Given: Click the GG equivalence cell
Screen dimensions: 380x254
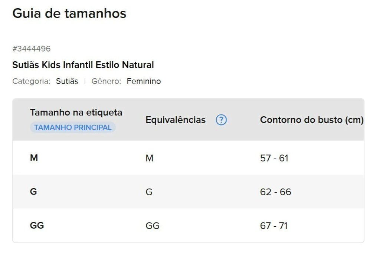Looking at the screenshot, I should tap(152, 226).
